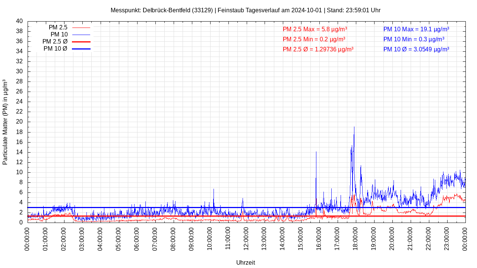Click the highest PM 10 peak near 18:00
The image size is (477, 268).
click(x=354, y=128)
